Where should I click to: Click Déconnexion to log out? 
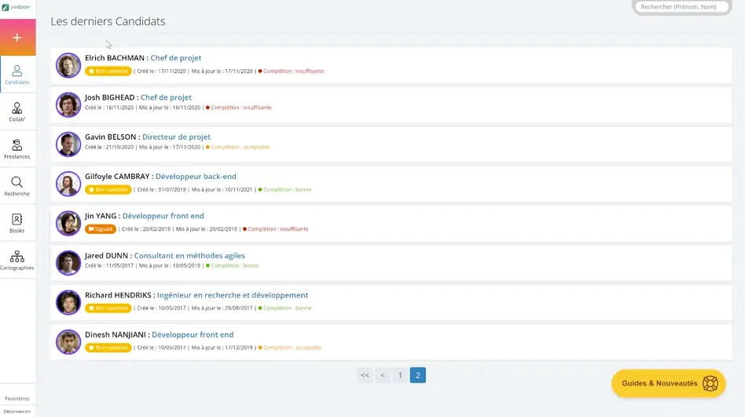coord(17,411)
